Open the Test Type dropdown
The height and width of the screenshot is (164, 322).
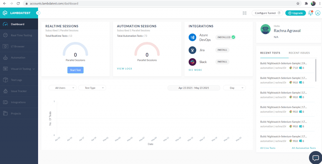[92, 88]
